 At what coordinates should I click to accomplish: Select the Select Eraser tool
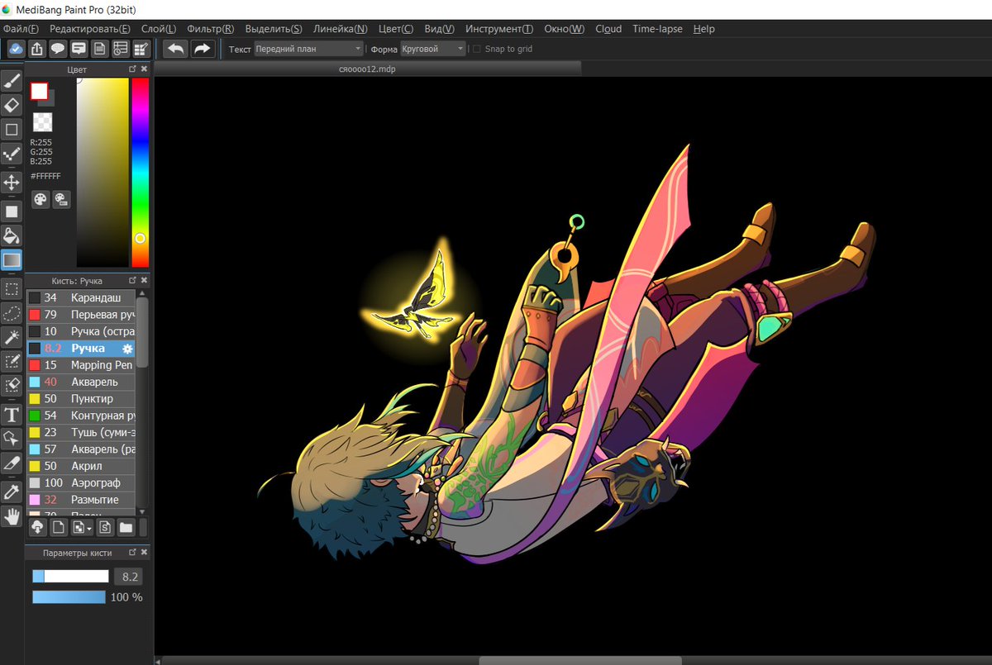pyautogui.click(x=12, y=385)
